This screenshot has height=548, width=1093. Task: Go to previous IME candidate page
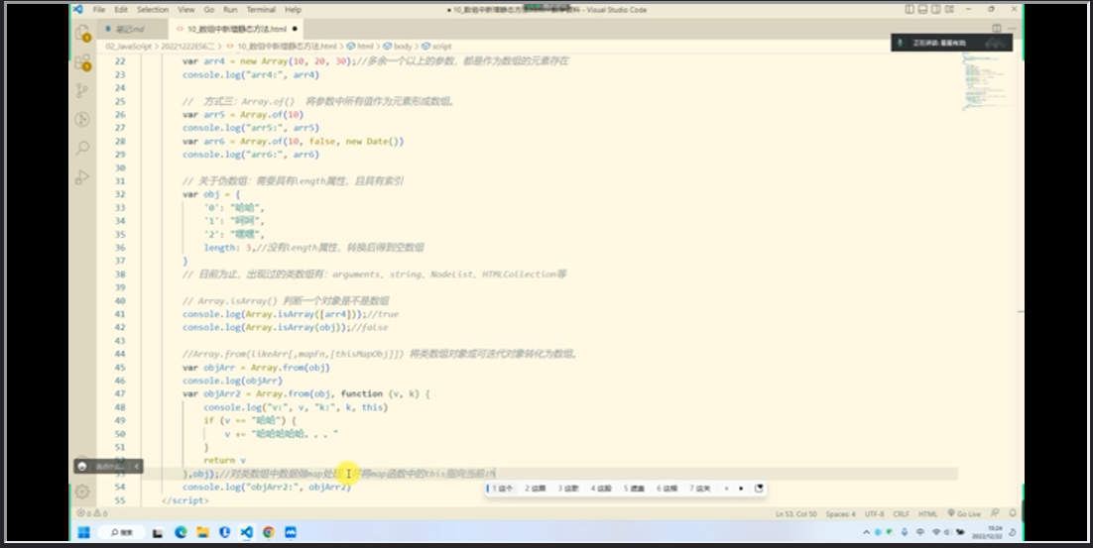pos(726,489)
